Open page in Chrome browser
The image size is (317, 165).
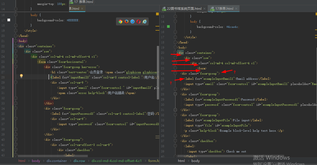(120, 22)
